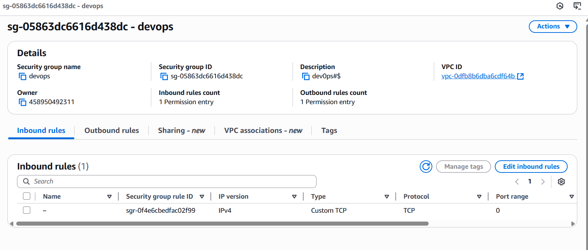Screen dimensions: 588x250
Task: Click the Manage tags button
Action: 463,167
